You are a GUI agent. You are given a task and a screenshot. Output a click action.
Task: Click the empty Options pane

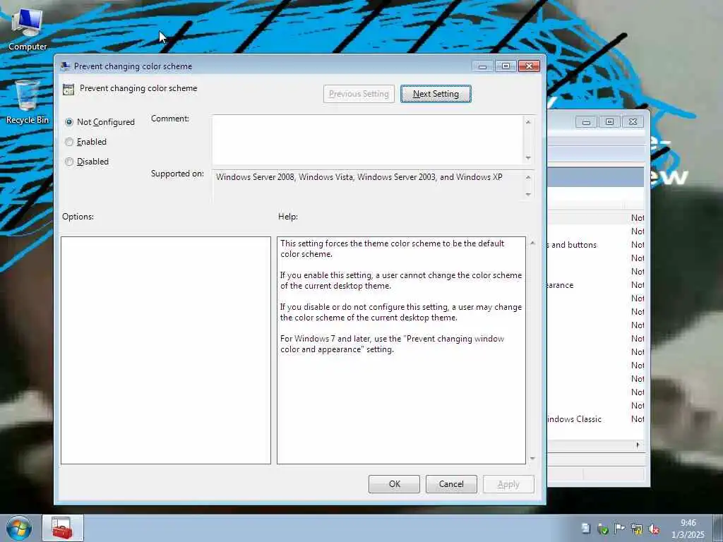pyautogui.click(x=165, y=350)
